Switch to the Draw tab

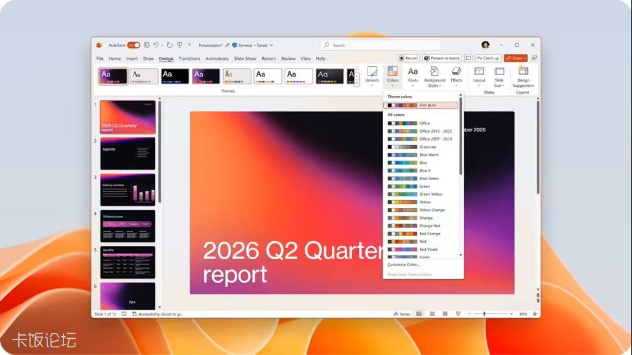[148, 59]
